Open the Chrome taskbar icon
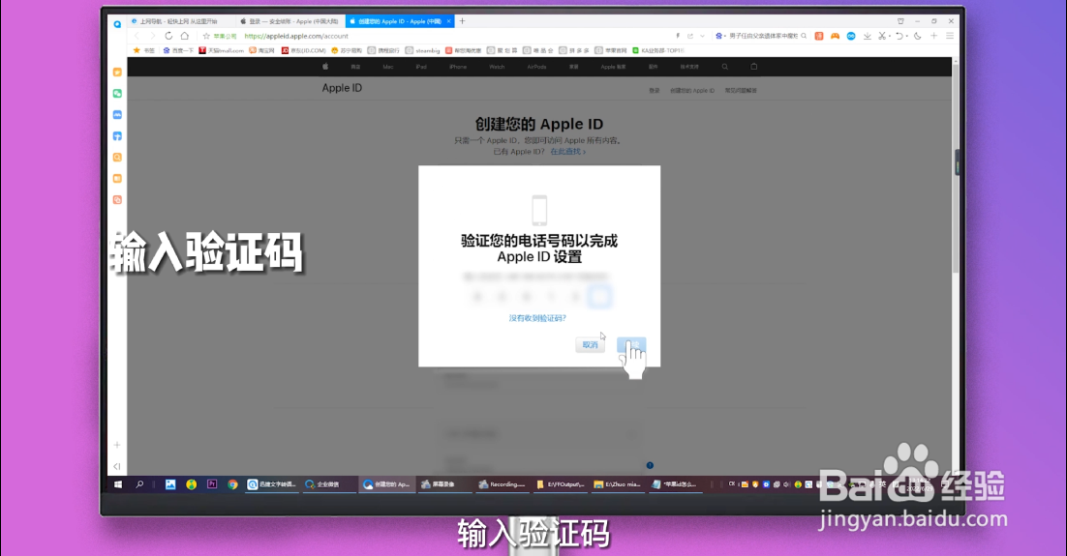The height and width of the screenshot is (556, 1067). 232,484
